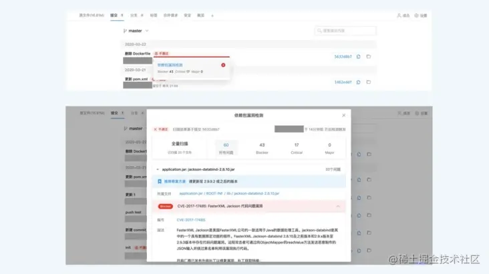
Task: Select the 60 所有问题 filter
Action: 226,148
